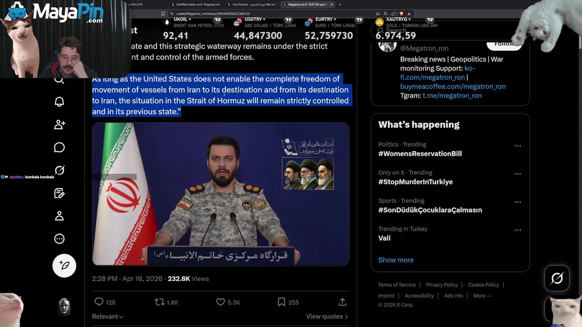The height and width of the screenshot is (327, 582).
Task: Expand the Relevant replies sort dropdown
Action: [x=108, y=317]
